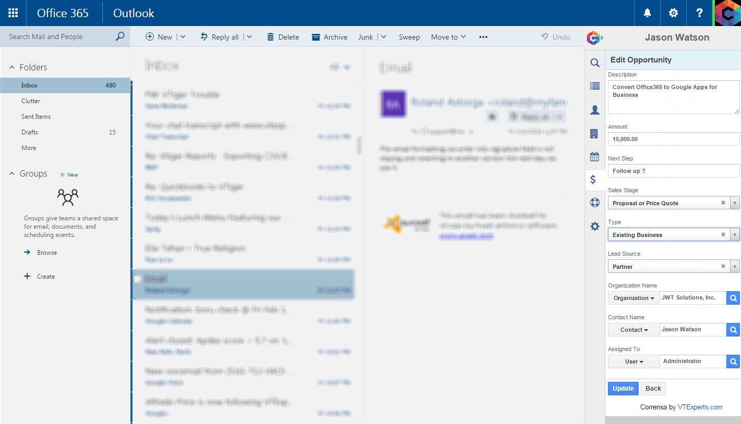Click the Amount field 15,000.00

pos(674,139)
